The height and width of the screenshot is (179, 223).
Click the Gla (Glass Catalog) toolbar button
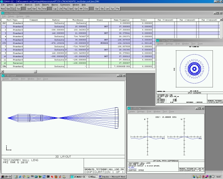pyautogui.click(x=102, y=9)
